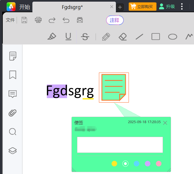Select the green note color option
The height and width of the screenshot is (174, 194).
point(126,164)
